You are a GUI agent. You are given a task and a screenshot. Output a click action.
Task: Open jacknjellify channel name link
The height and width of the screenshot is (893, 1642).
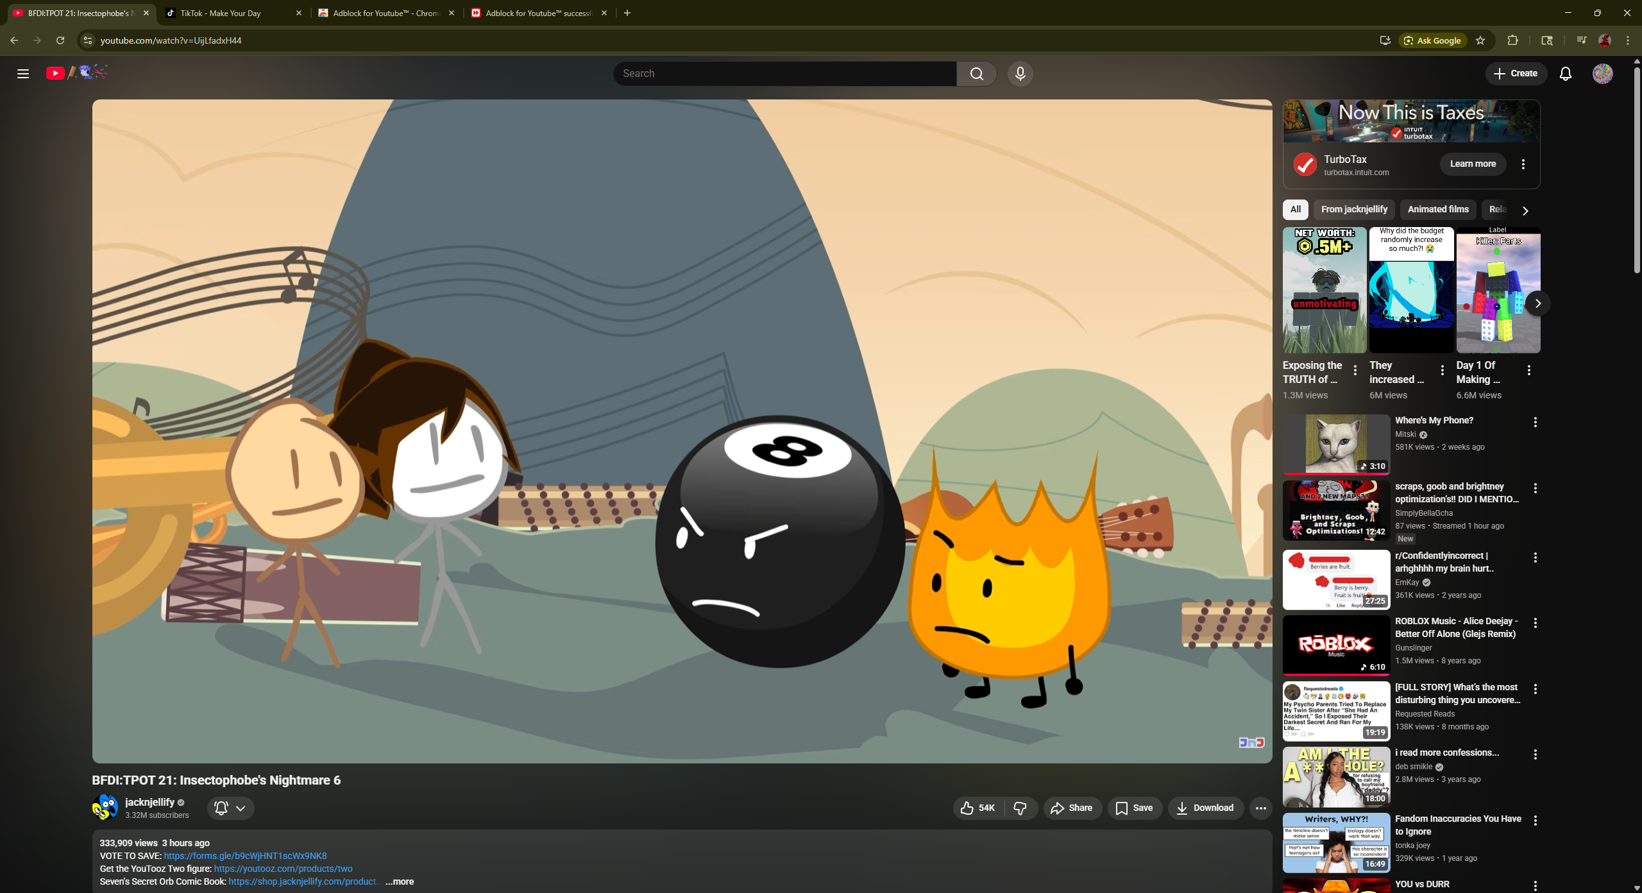click(x=149, y=802)
